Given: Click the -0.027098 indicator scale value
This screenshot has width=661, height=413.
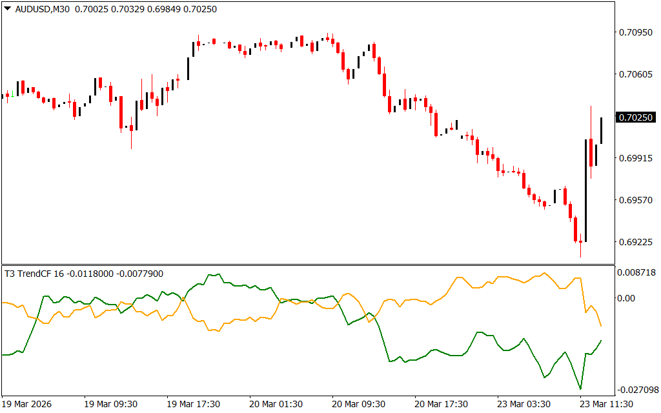Looking at the screenshot, I should (638, 390).
